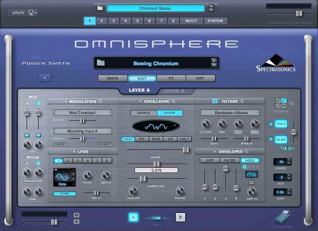Click the folder icon beside Bowing Chromium
Screen dimensions: 318x231
tap(101, 63)
